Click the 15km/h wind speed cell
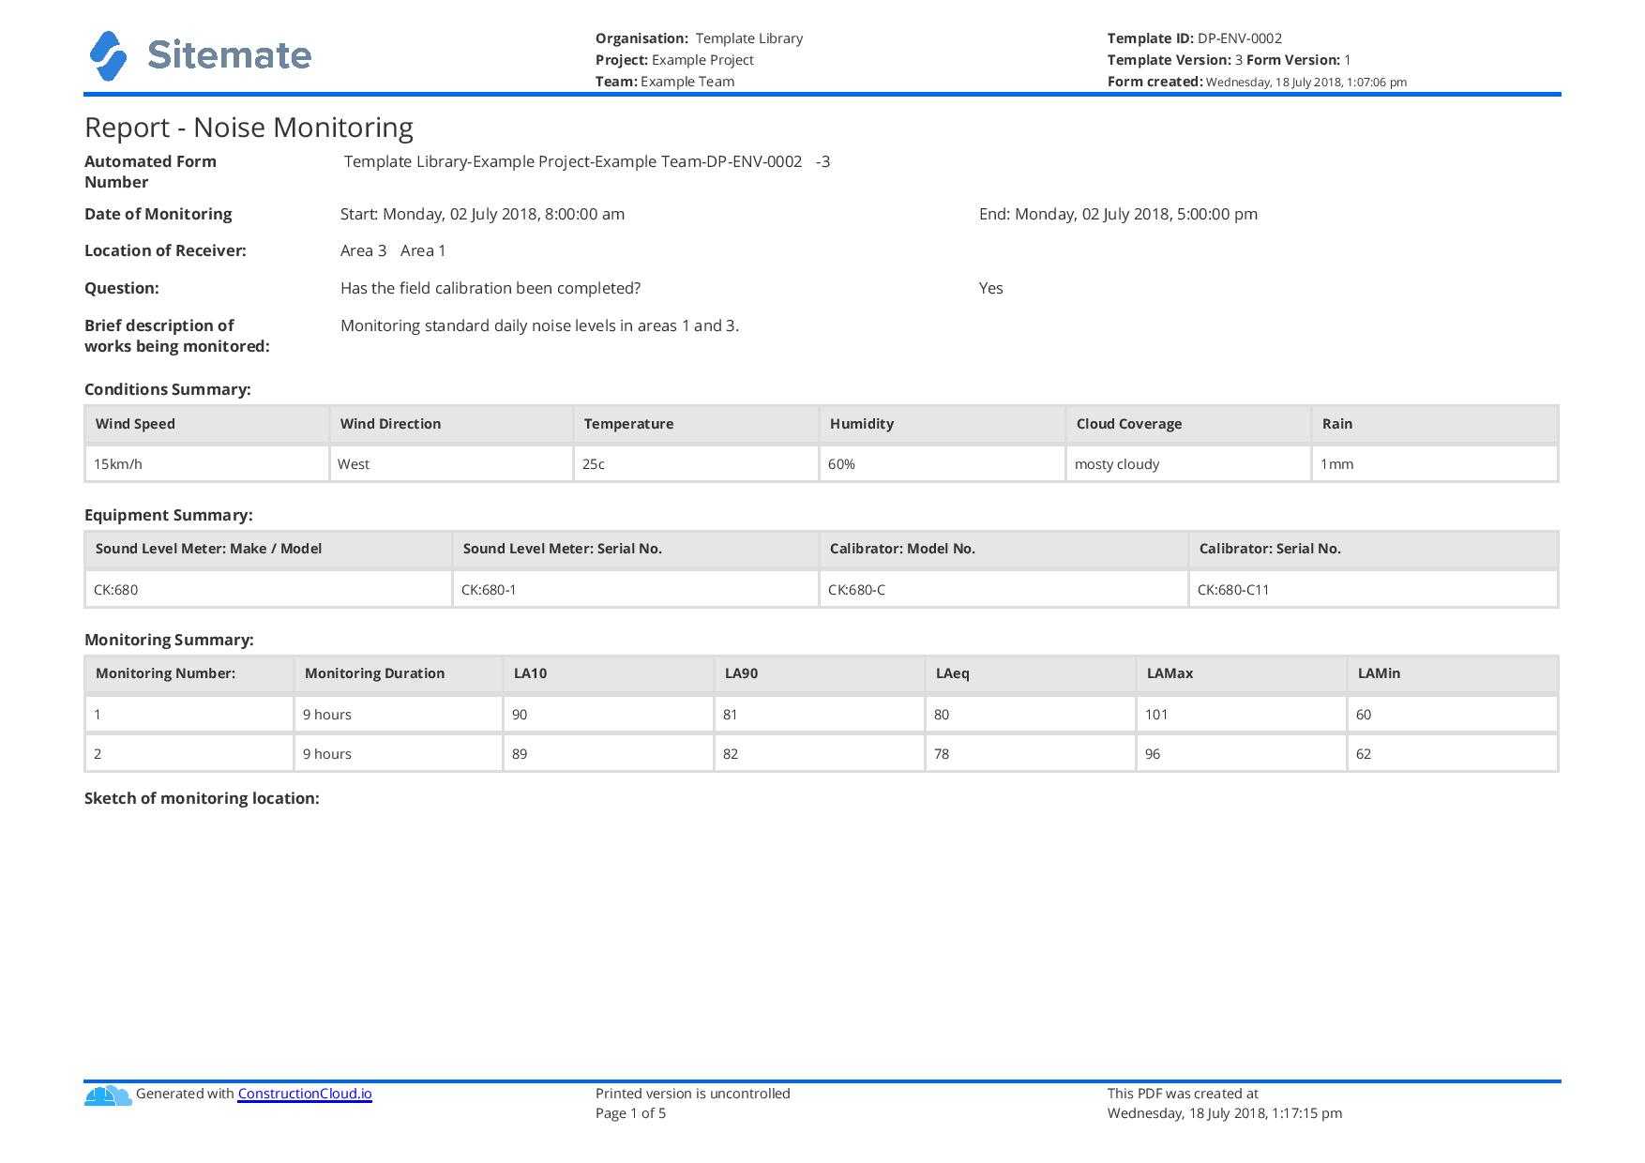The height and width of the screenshot is (1163, 1645). [118, 464]
